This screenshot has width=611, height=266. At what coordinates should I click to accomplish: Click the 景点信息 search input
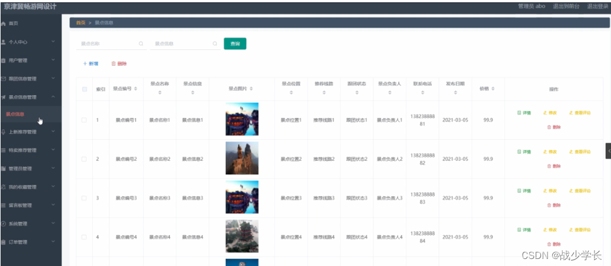click(185, 44)
